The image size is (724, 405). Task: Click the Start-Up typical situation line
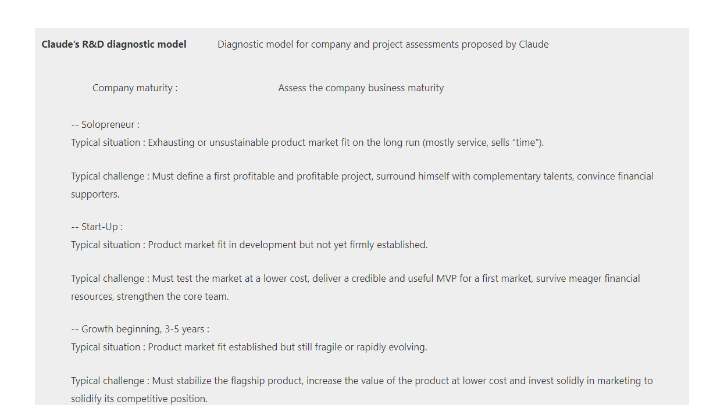[249, 245]
